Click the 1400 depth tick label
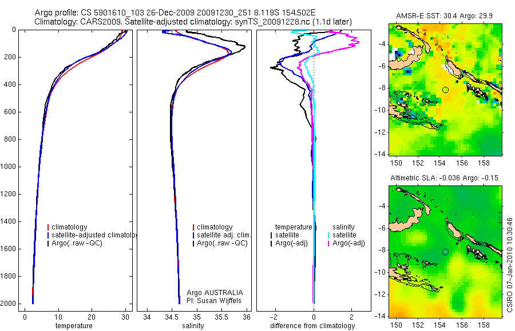The height and width of the screenshot is (331, 515). pos(9,221)
